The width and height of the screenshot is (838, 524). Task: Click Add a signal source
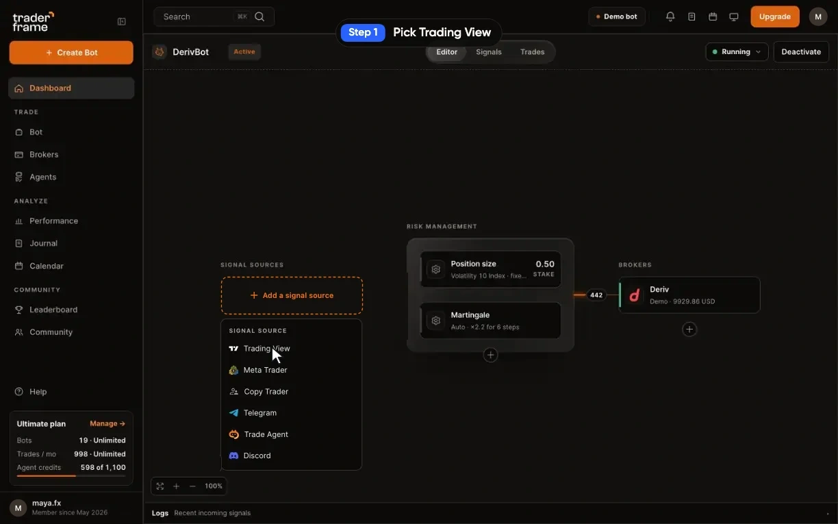tap(292, 295)
